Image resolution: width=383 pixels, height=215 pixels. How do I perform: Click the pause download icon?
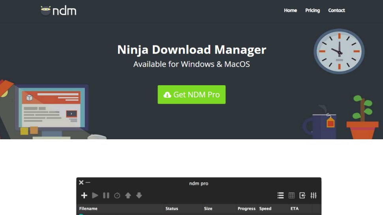pos(106,195)
